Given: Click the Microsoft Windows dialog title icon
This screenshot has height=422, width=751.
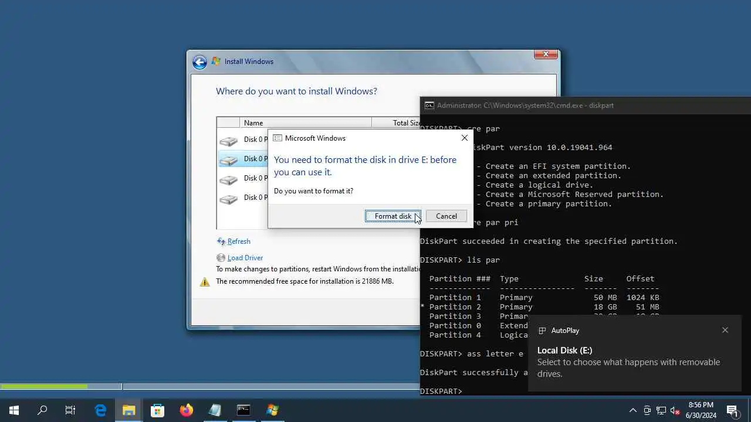Looking at the screenshot, I should (278, 138).
